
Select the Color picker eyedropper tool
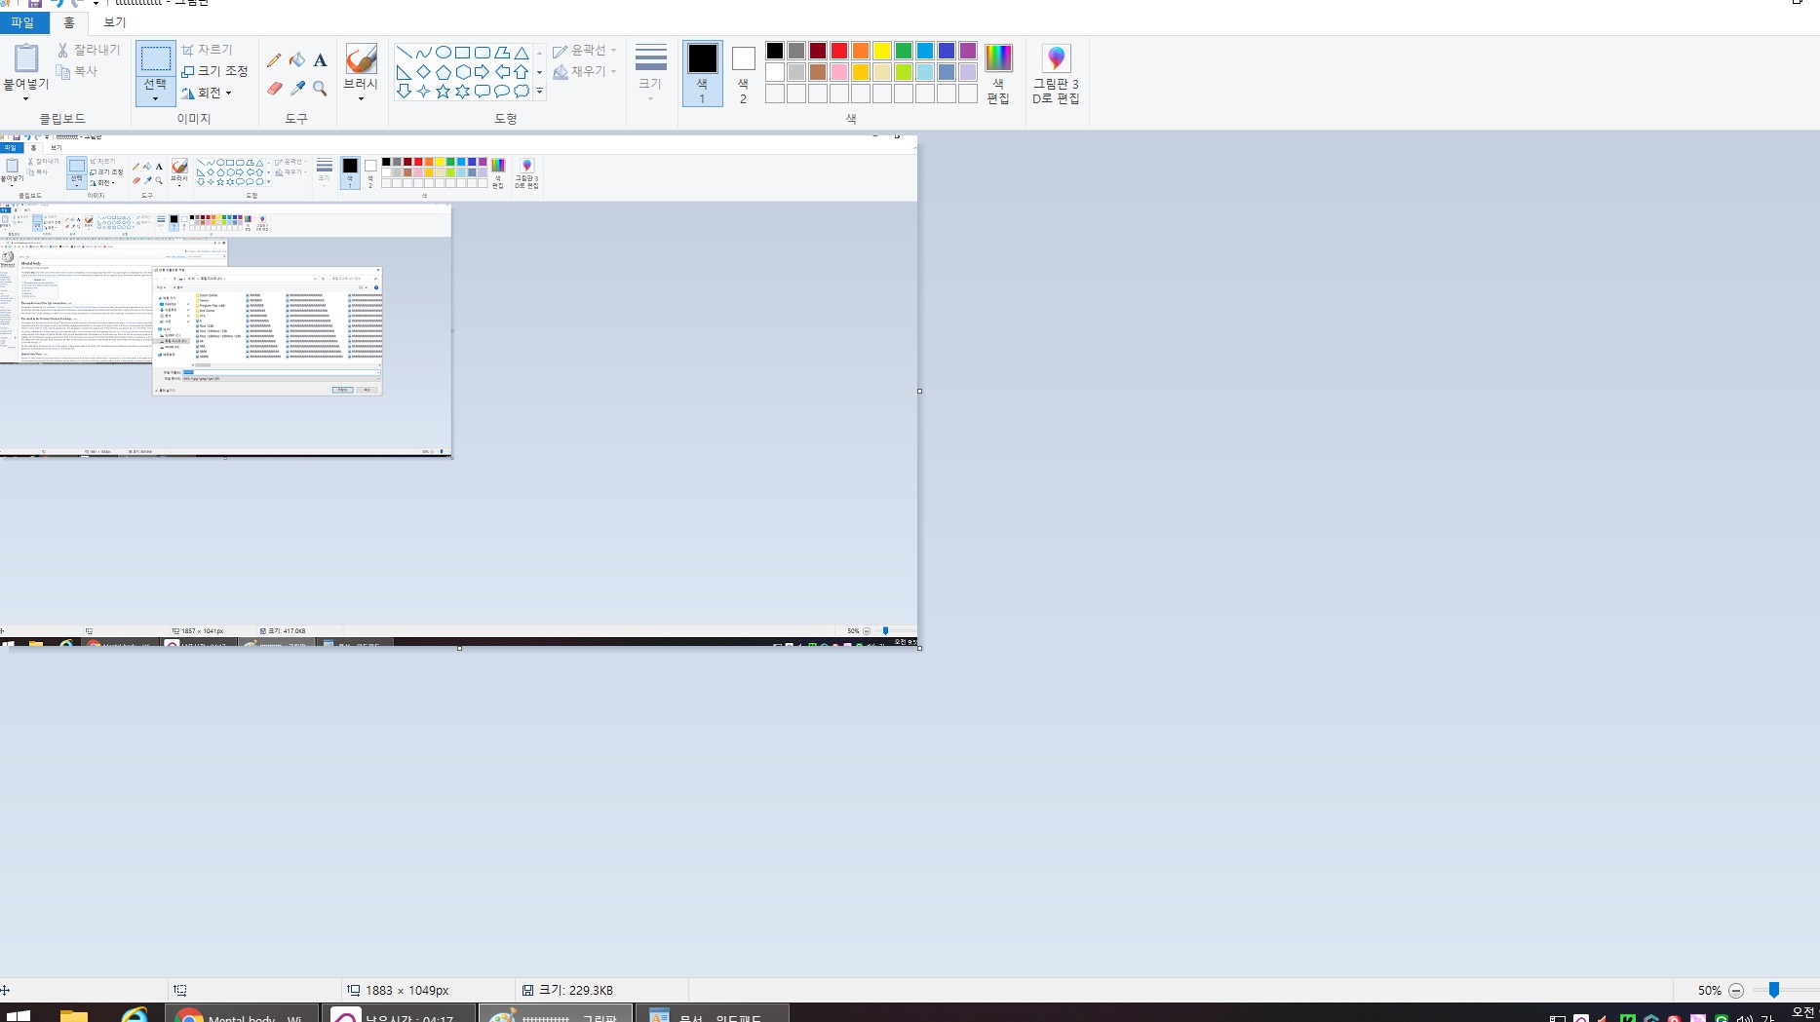click(x=297, y=89)
